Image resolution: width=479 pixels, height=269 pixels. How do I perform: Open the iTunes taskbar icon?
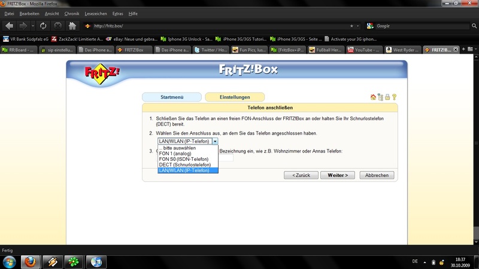click(x=96, y=262)
